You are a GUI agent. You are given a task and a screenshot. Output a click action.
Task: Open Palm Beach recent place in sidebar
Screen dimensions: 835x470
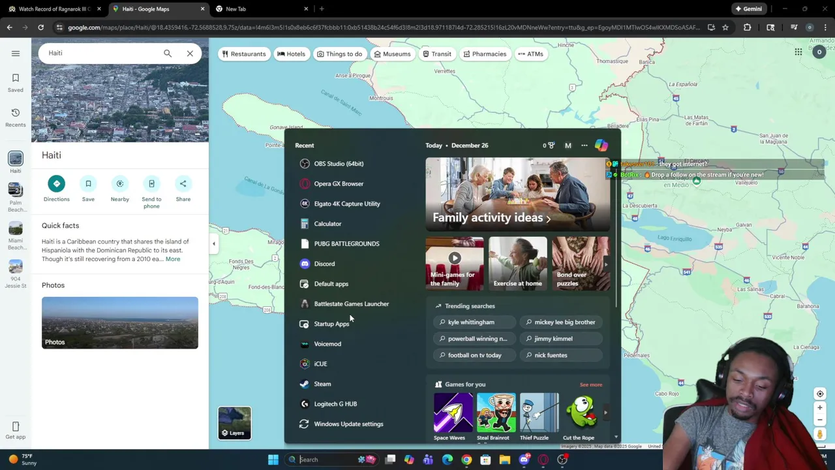tap(16, 198)
